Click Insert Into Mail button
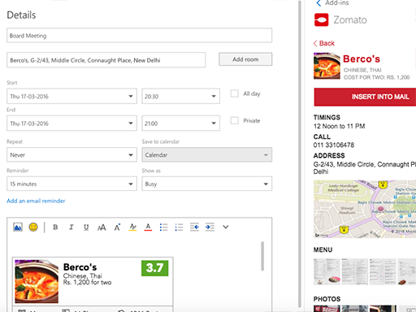This screenshot has width=416, height=312. click(365, 97)
